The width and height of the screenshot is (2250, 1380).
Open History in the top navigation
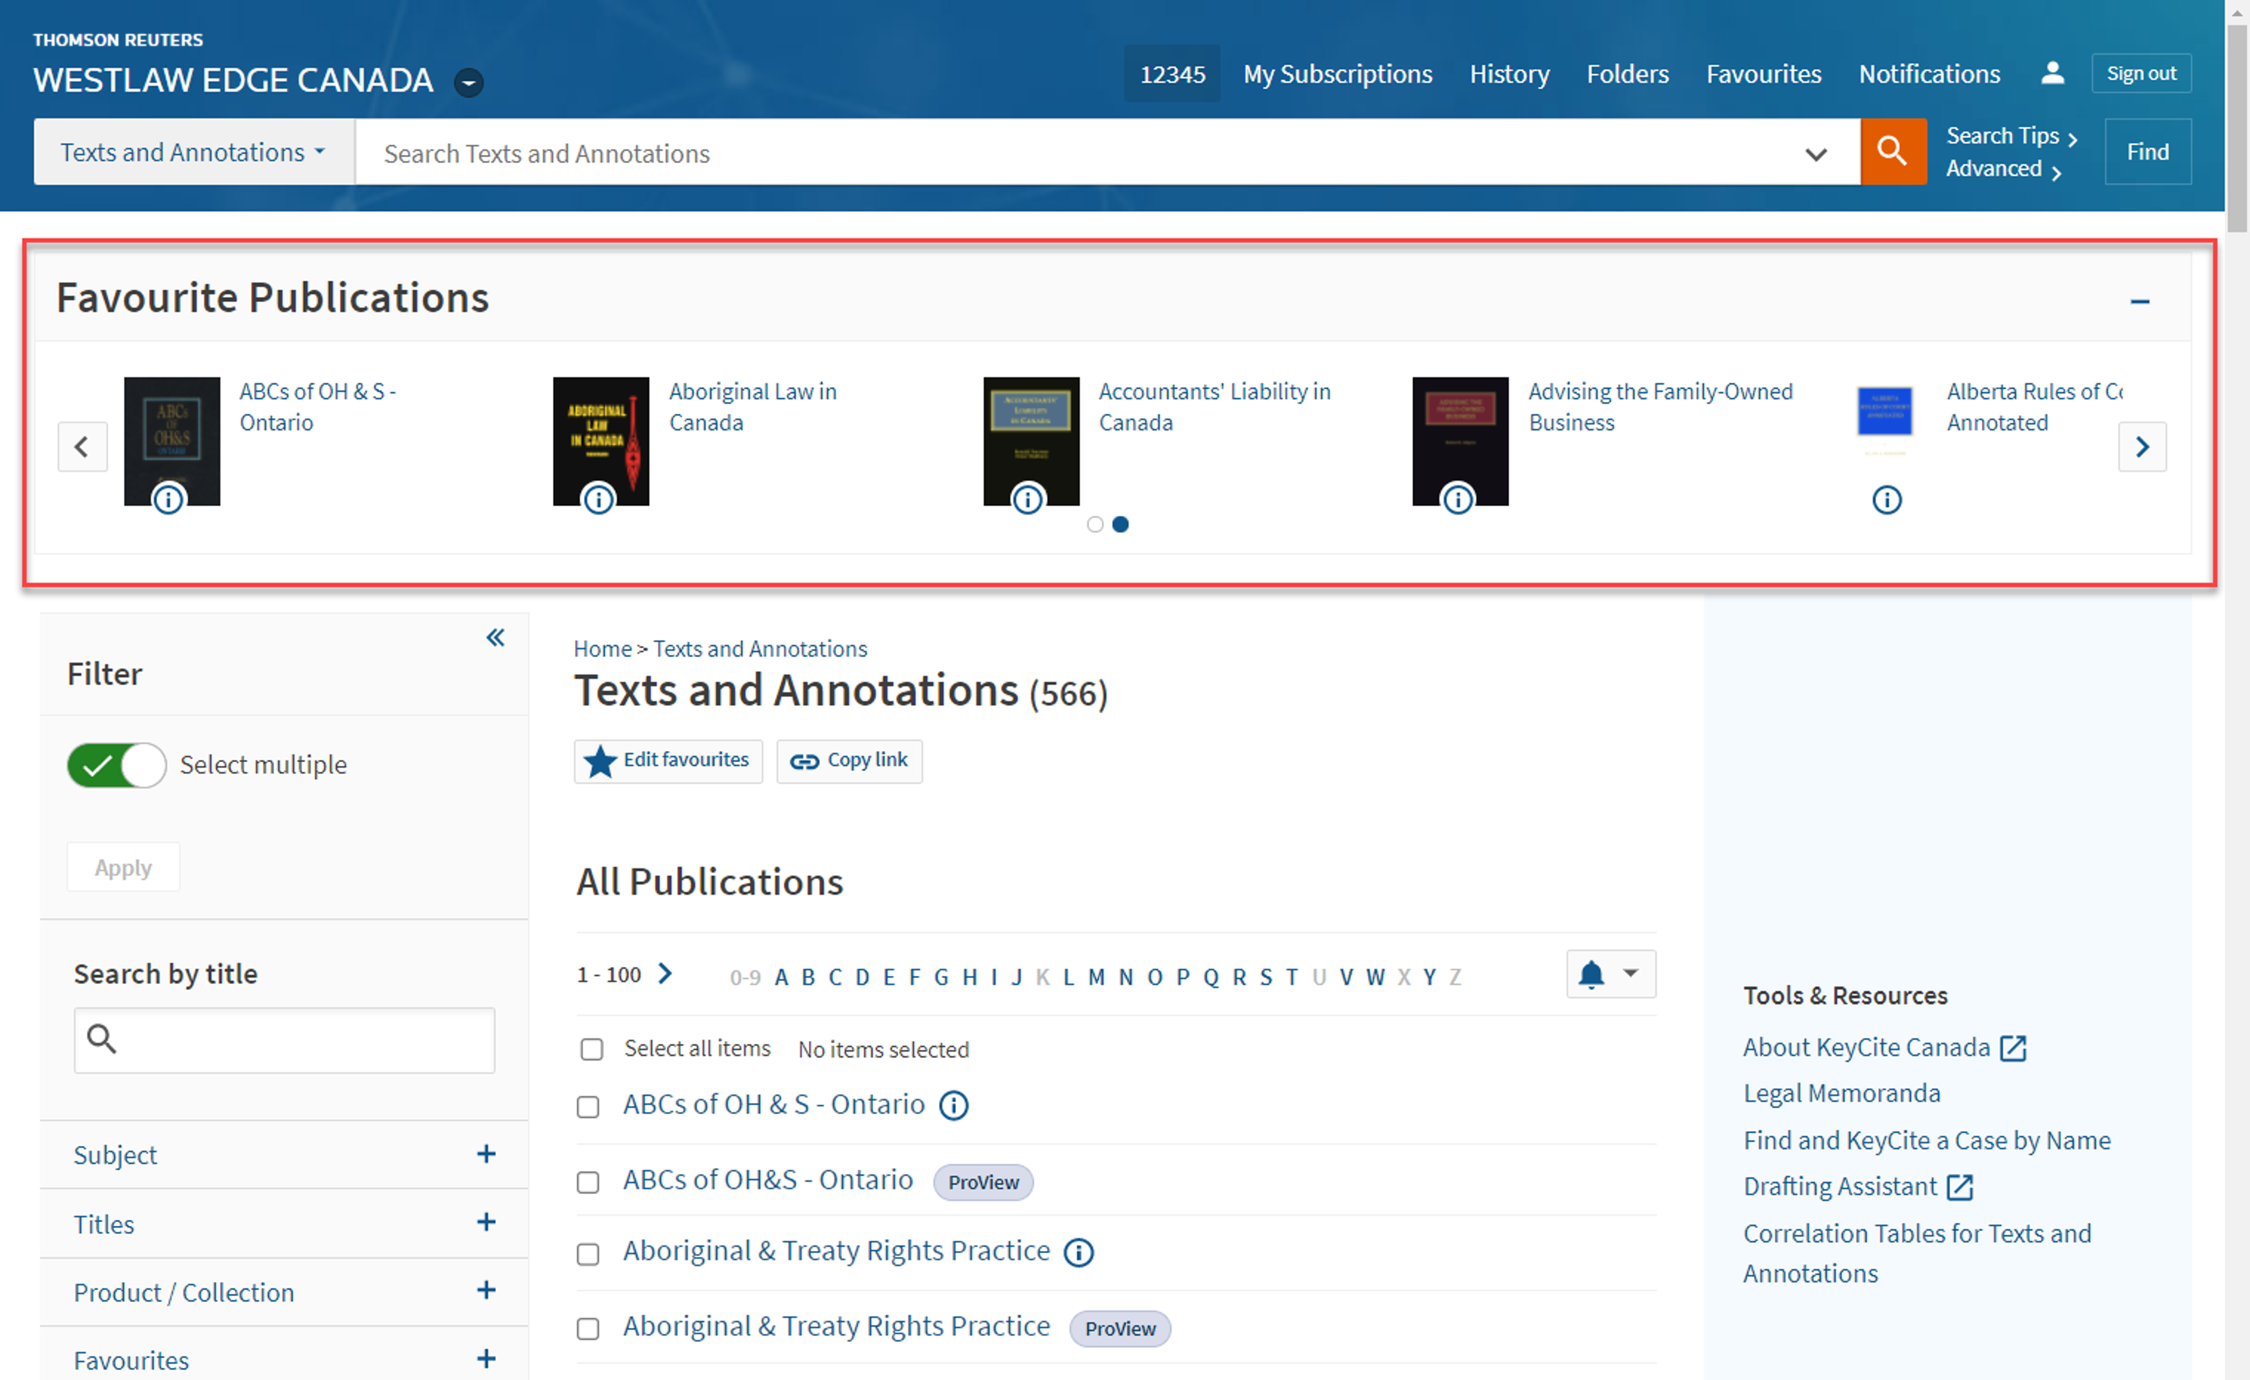(1509, 74)
